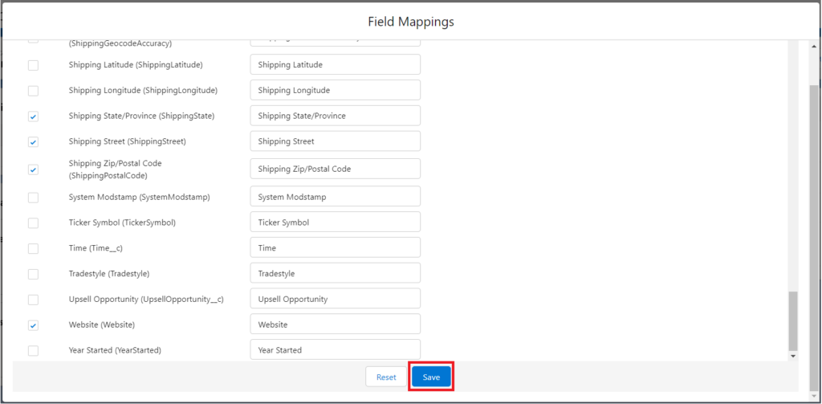Click the Shipping Latitude text field
Screen dimensions: 822x404
pos(335,64)
